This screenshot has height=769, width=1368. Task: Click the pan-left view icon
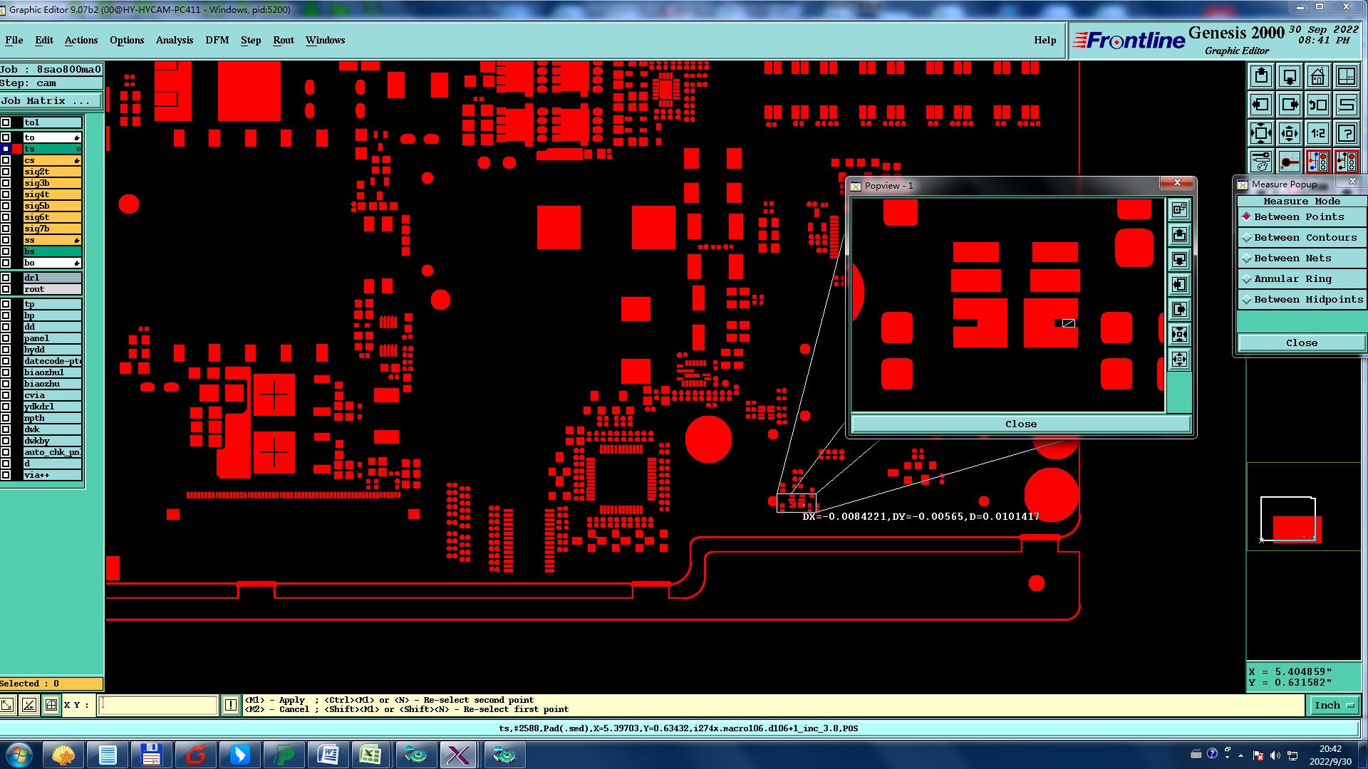pyautogui.click(x=1260, y=105)
